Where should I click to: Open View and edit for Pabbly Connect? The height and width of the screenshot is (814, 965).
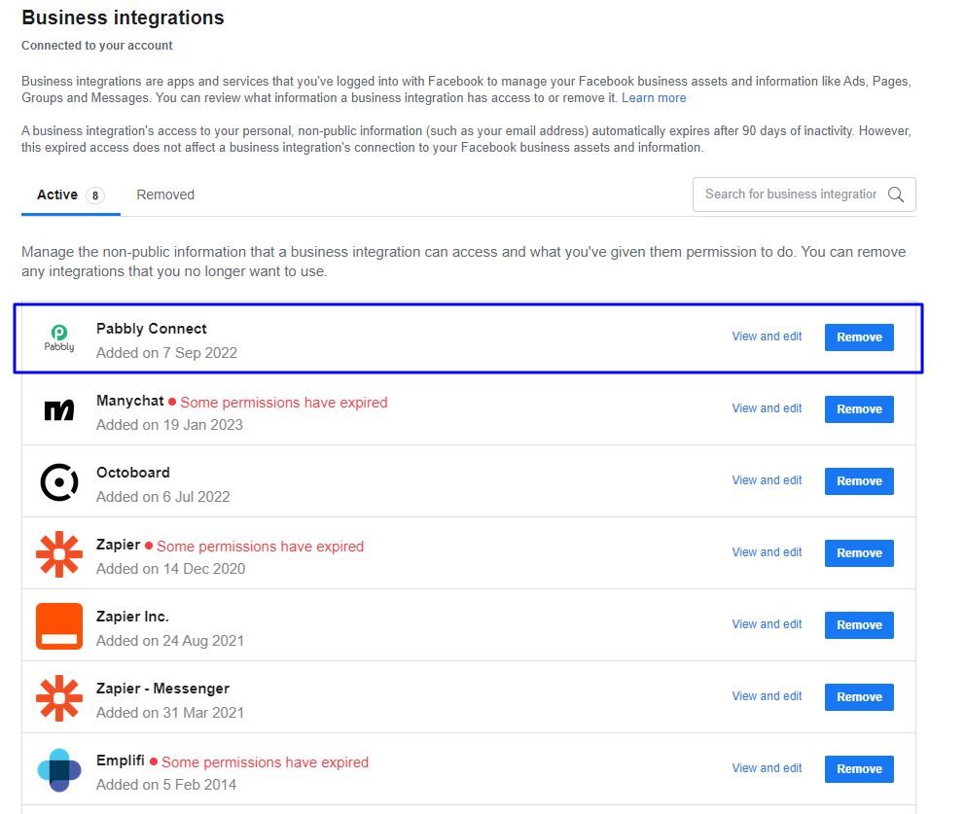tap(767, 336)
